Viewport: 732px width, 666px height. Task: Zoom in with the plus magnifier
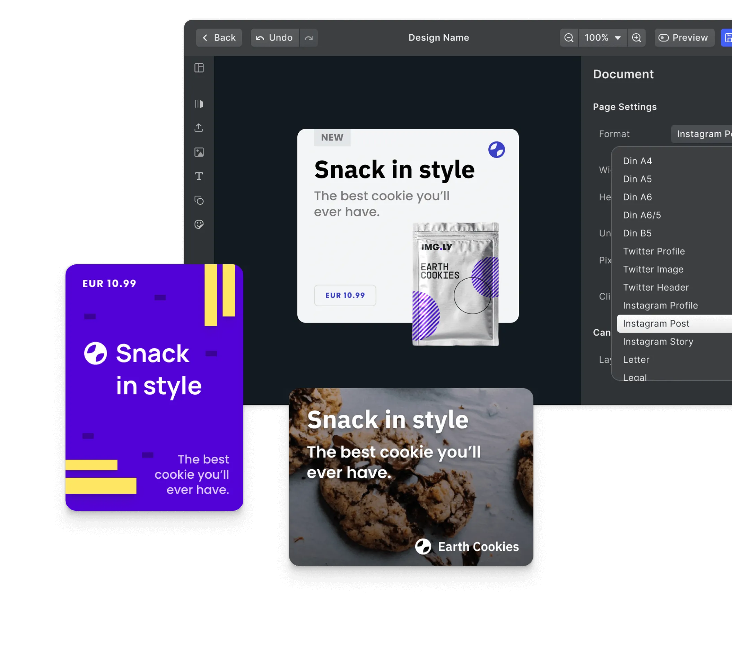(636, 37)
